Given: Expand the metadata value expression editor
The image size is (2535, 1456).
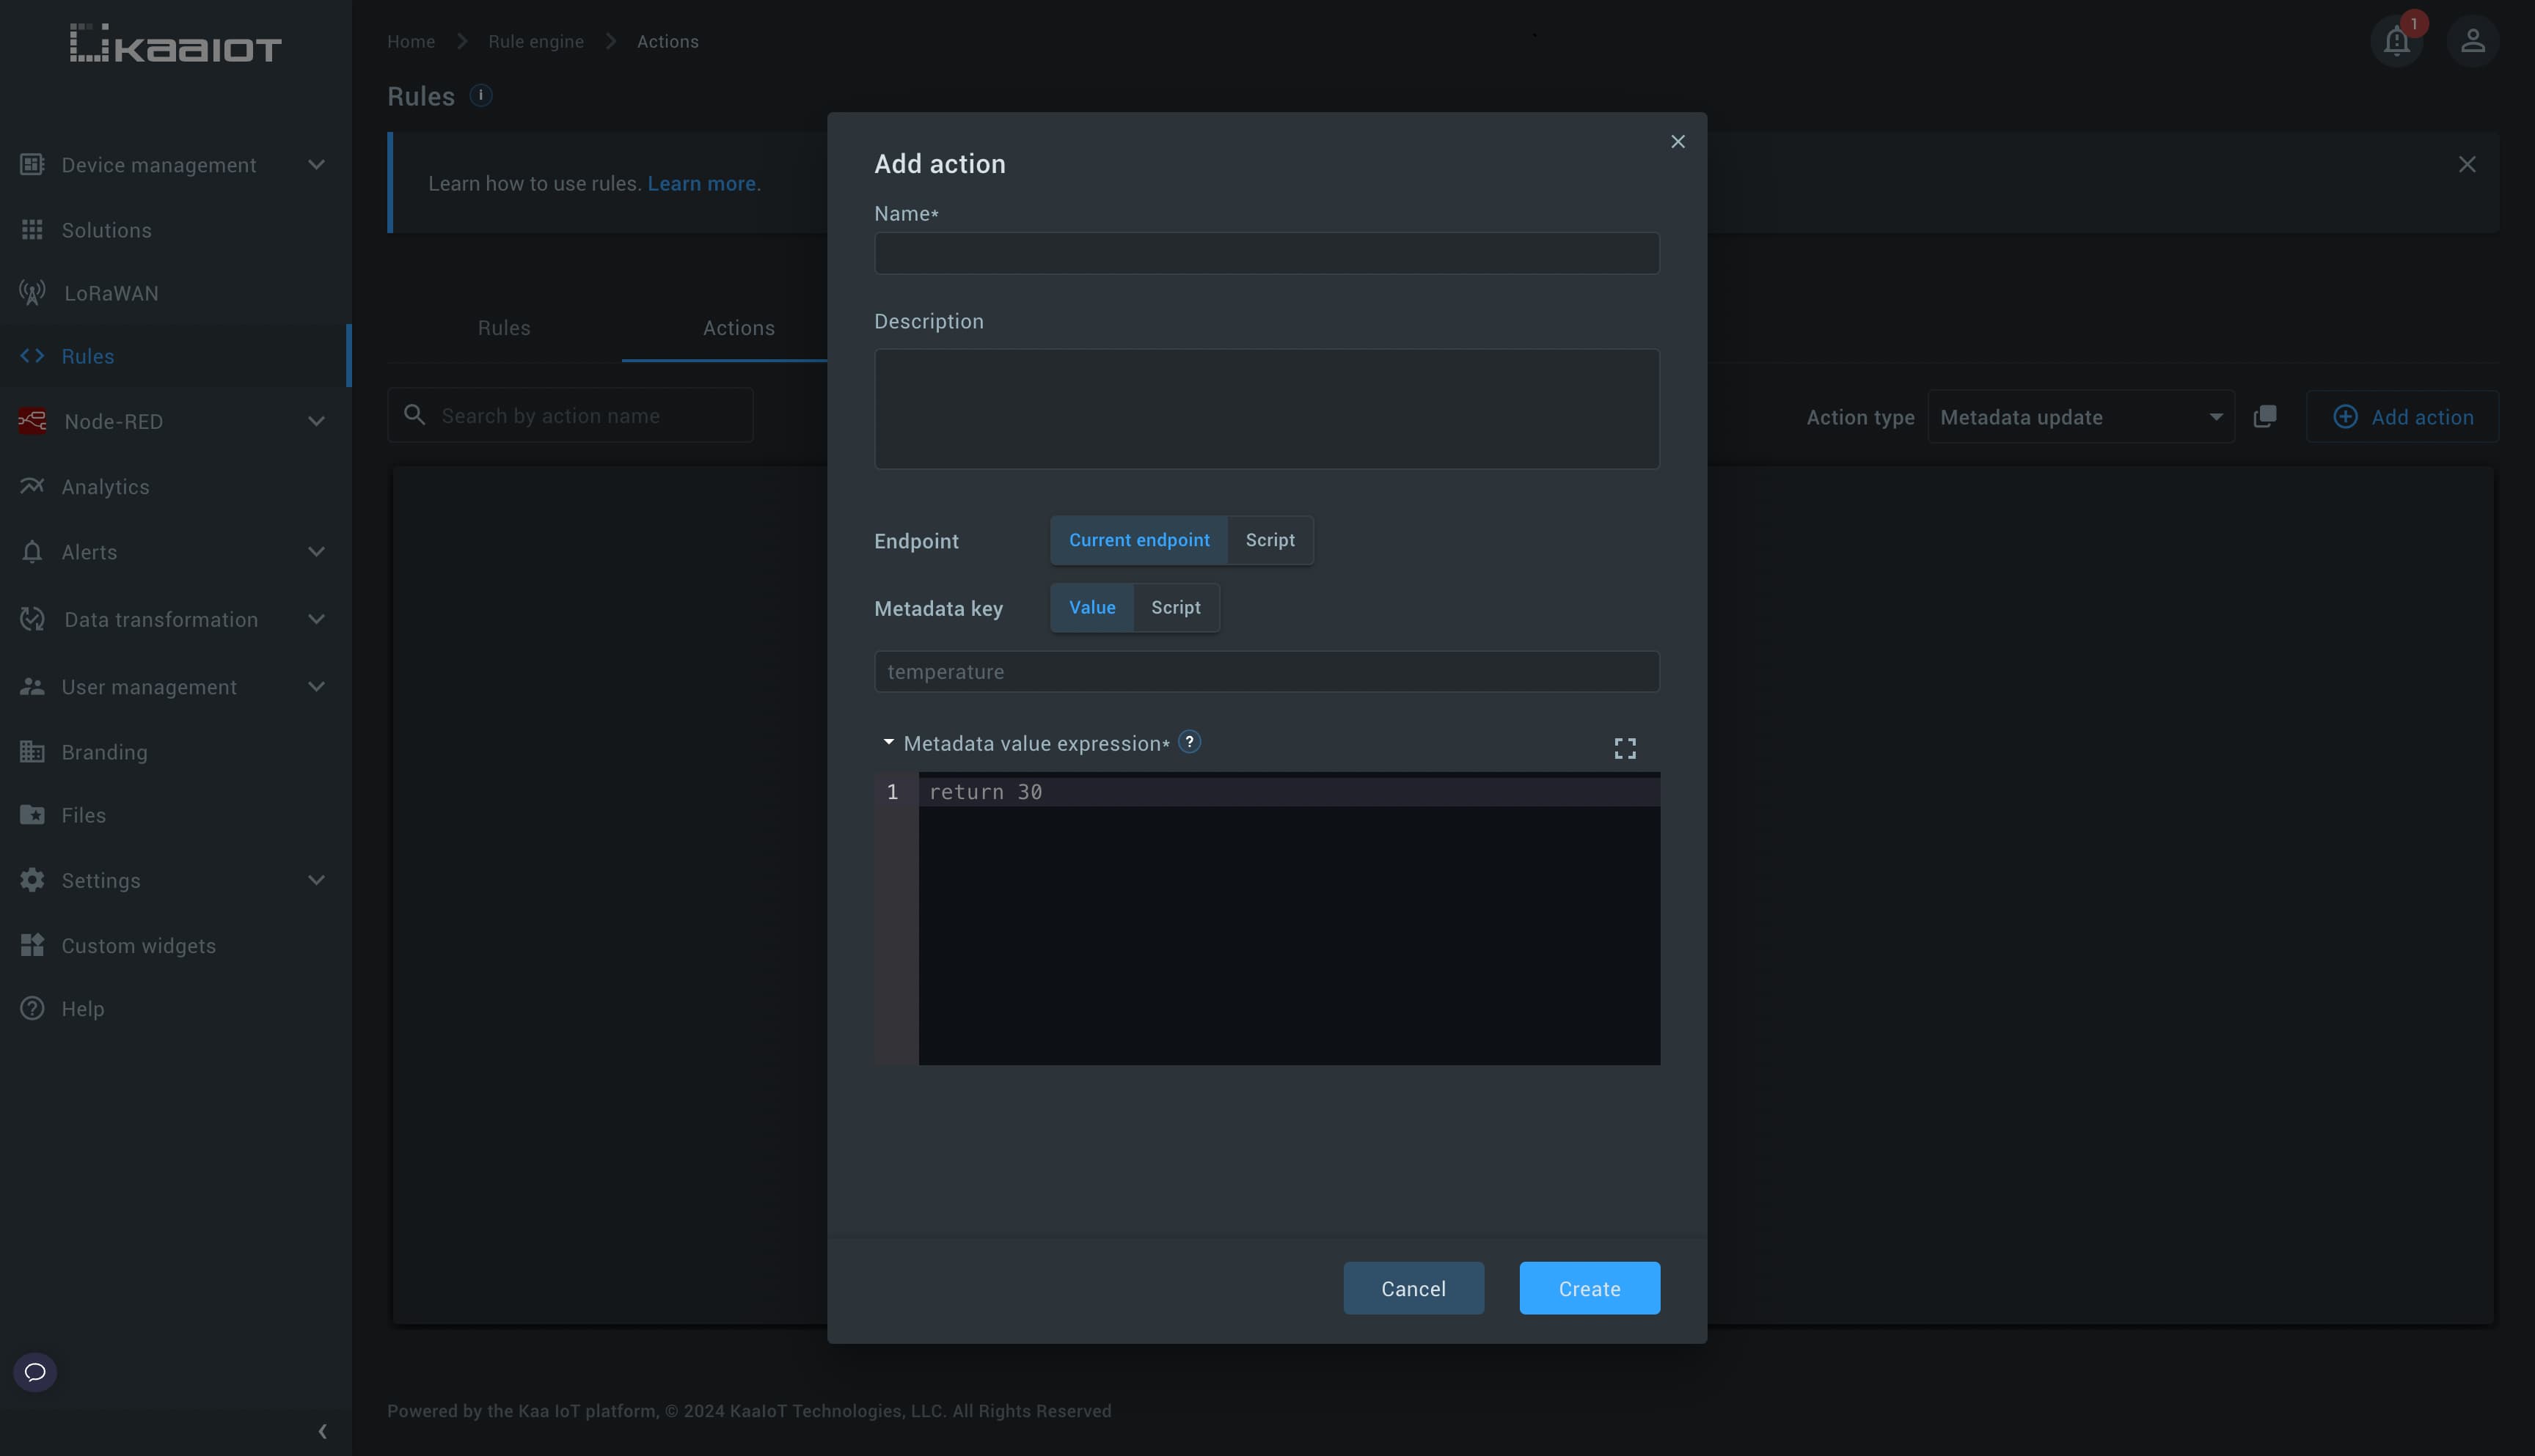Looking at the screenshot, I should (1625, 748).
